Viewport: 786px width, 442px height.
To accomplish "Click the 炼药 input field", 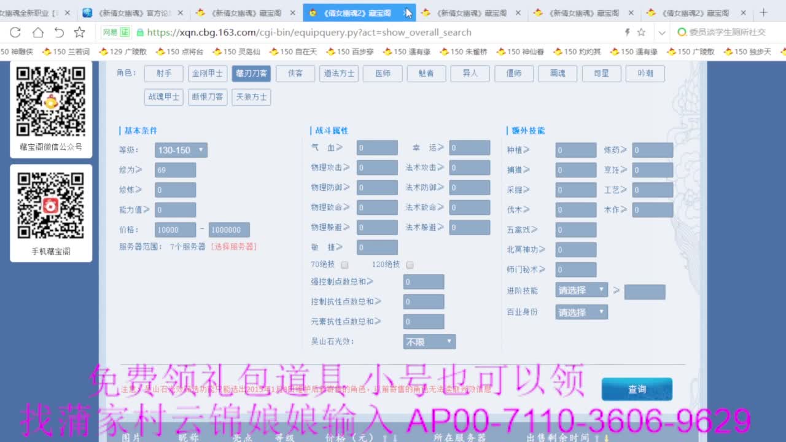I will (653, 150).
